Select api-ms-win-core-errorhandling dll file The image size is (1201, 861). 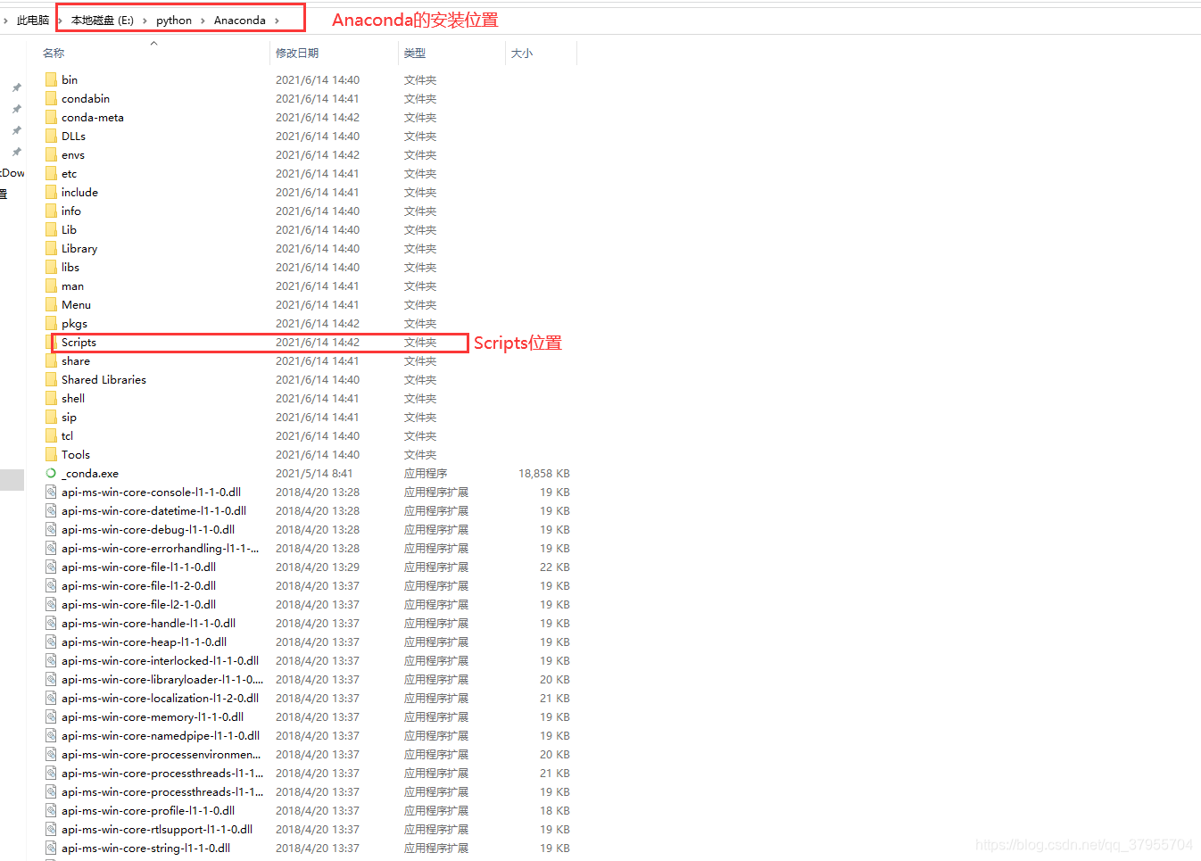coord(161,548)
